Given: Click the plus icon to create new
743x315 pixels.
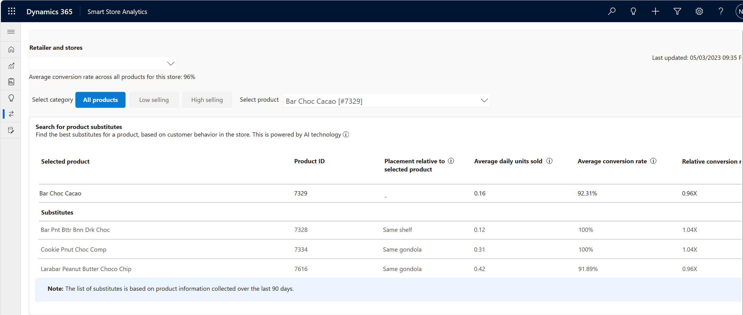Looking at the screenshot, I should pos(655,11).
